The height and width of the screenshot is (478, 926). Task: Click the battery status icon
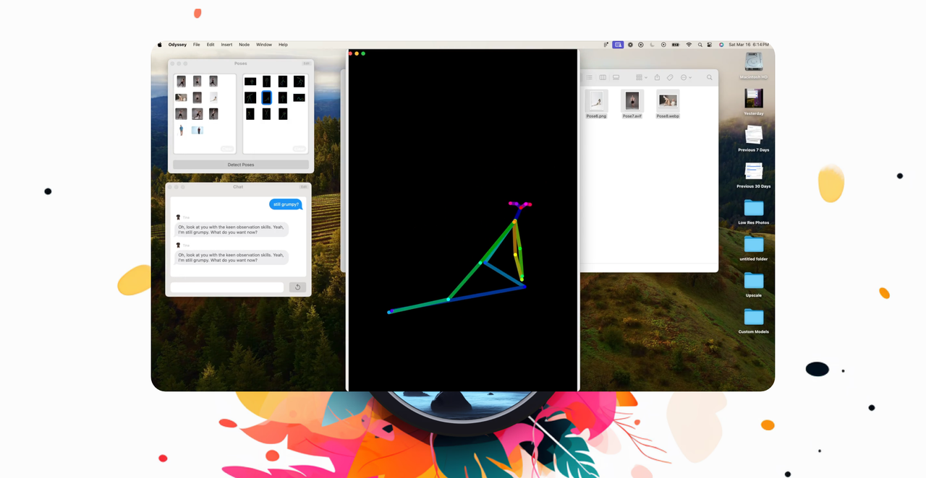[x=676, y=45]
